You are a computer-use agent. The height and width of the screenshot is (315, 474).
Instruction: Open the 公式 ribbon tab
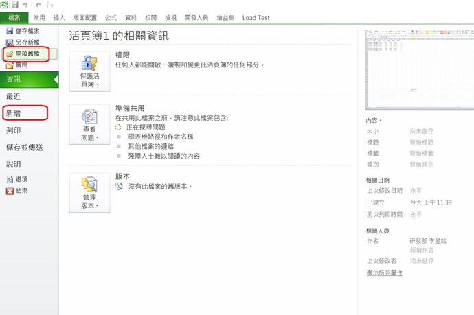(x=111, y=18)
